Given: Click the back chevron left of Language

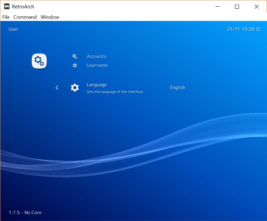Looking at the screenshot, I should [x=57, y=88].
